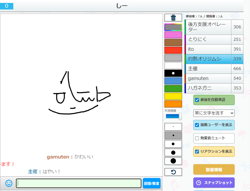Enable 効果音ミュート checkbox
The image size is (250, 191).
click(197, 138)
